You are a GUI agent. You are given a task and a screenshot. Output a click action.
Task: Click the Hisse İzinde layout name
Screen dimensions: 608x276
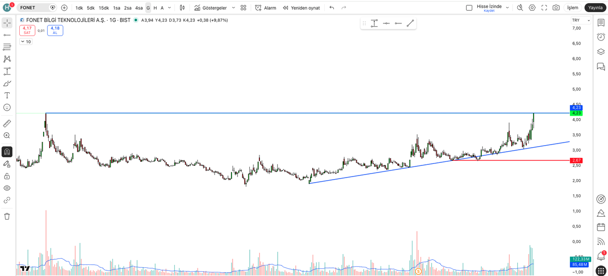[489, 6]
